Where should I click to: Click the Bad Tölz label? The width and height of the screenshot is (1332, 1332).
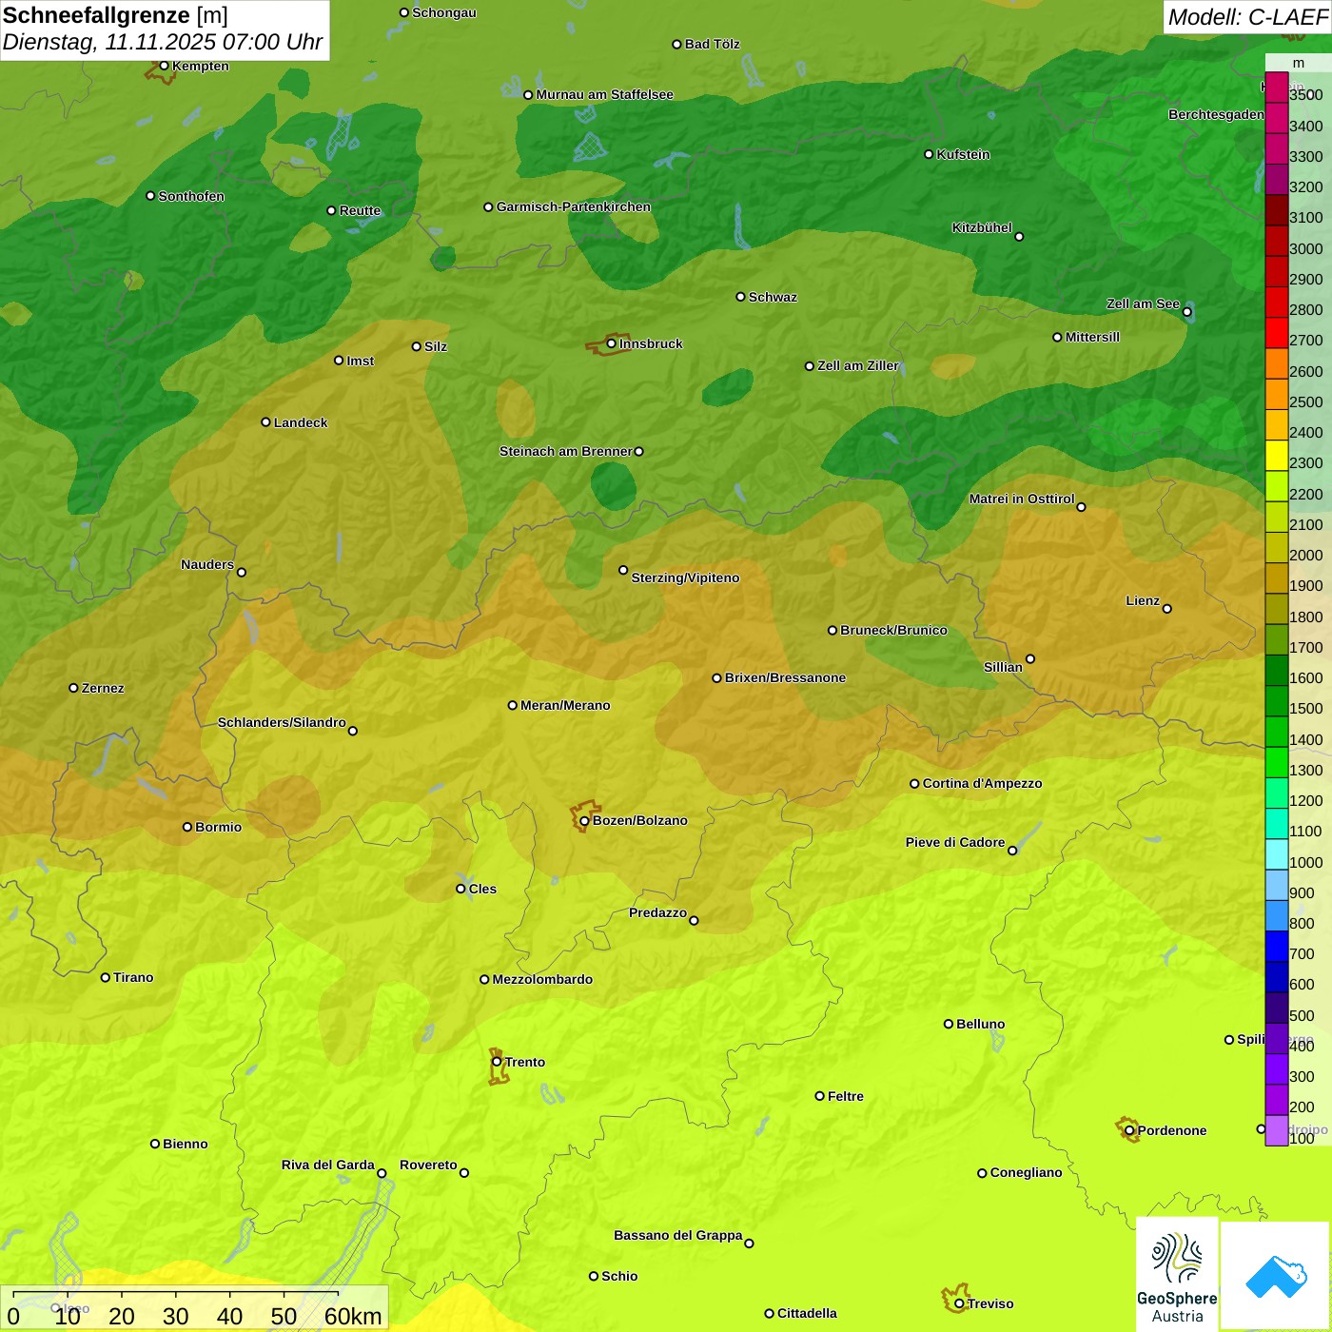click(x=713, y=44)
